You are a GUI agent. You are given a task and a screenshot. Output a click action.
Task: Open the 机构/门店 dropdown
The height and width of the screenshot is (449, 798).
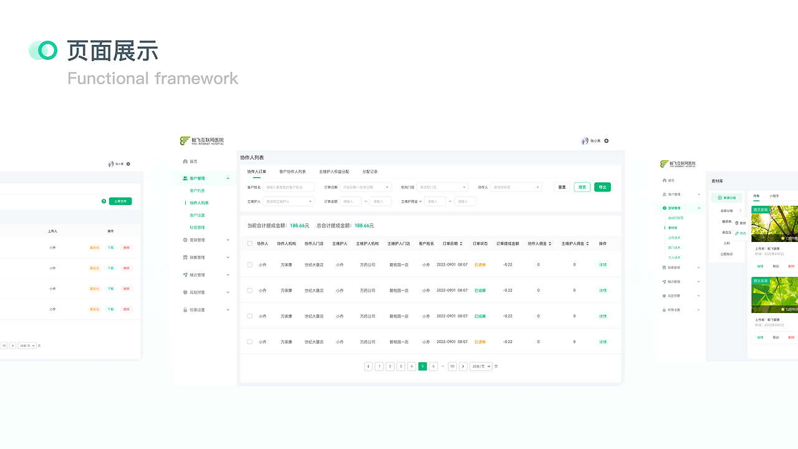pos(443,187)
